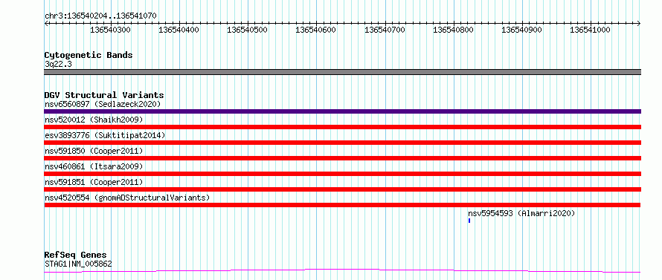Click the magenta STAG1 gene line

342,270
